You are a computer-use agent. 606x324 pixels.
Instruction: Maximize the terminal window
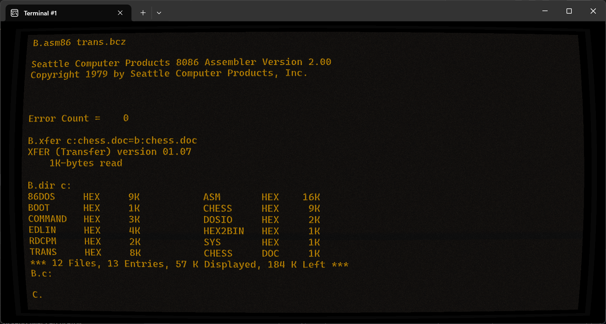569,11
